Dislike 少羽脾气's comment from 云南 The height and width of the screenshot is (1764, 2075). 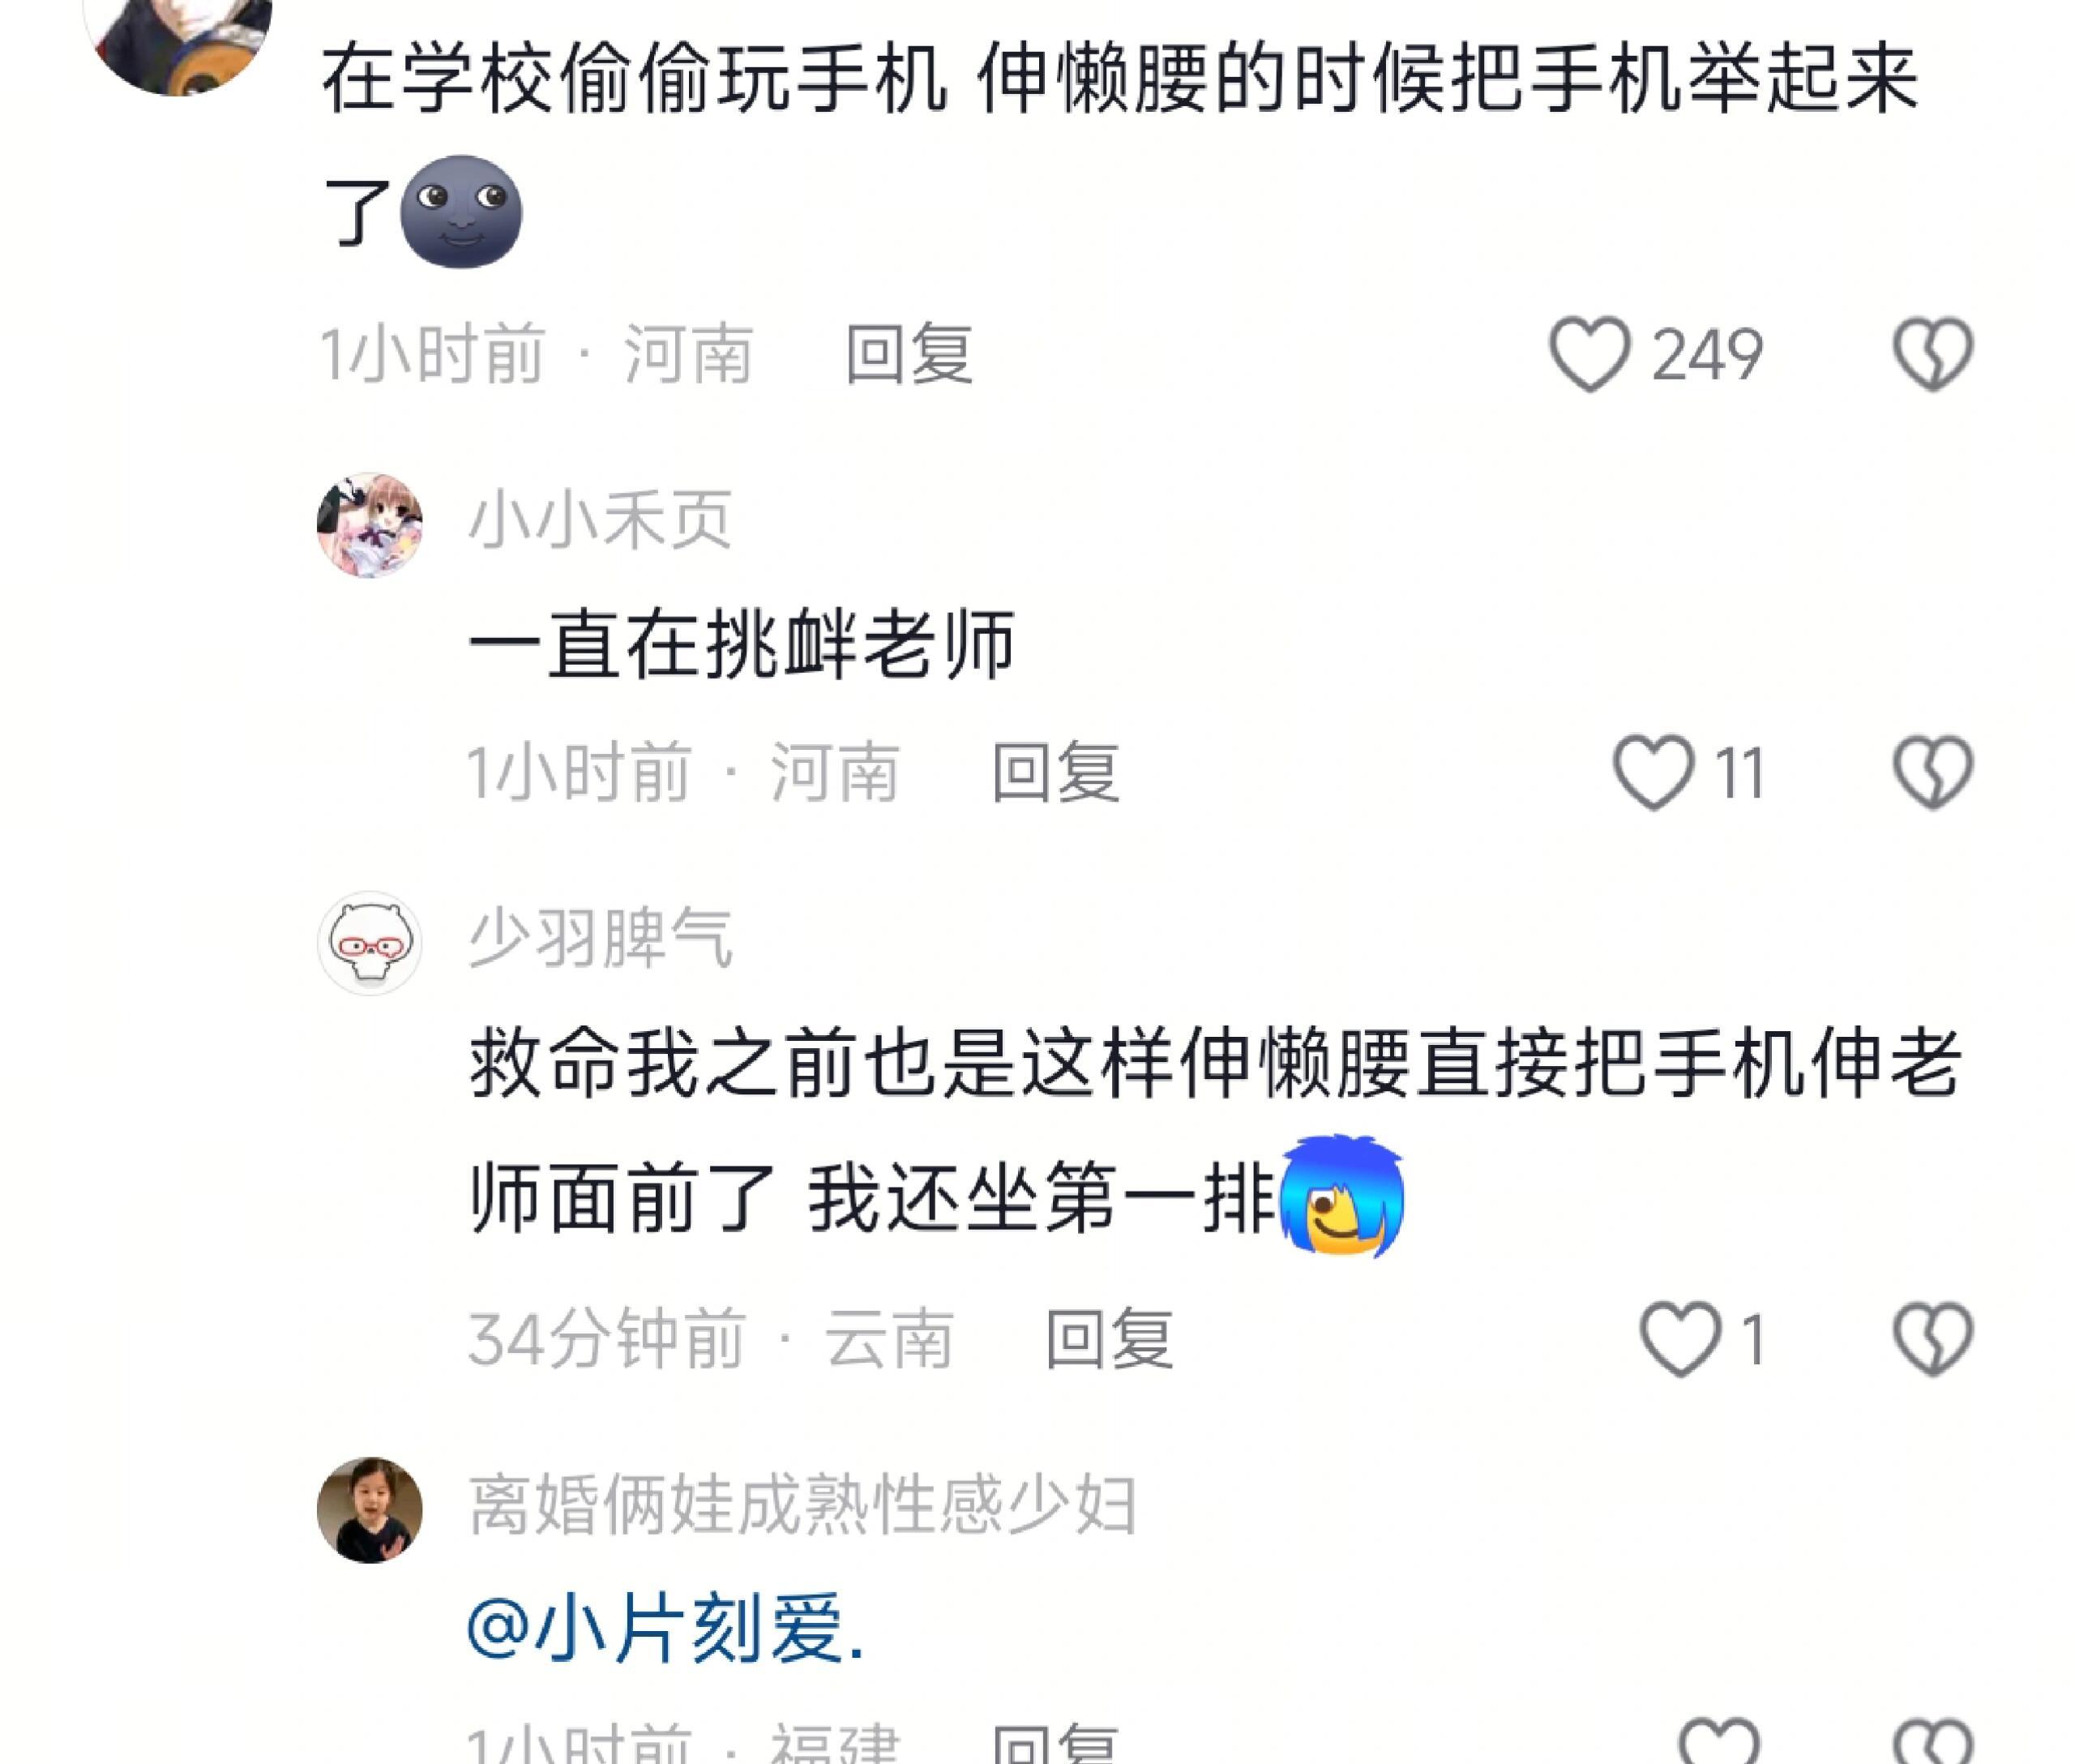1932,1339
